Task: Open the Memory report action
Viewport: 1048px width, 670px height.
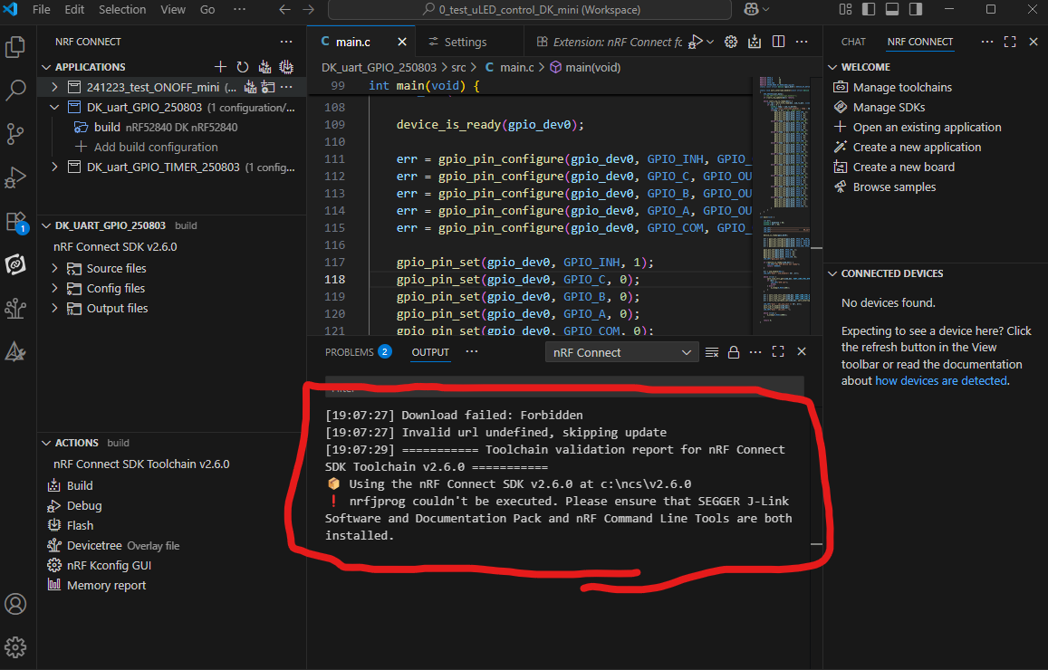Action: [106, 585]
